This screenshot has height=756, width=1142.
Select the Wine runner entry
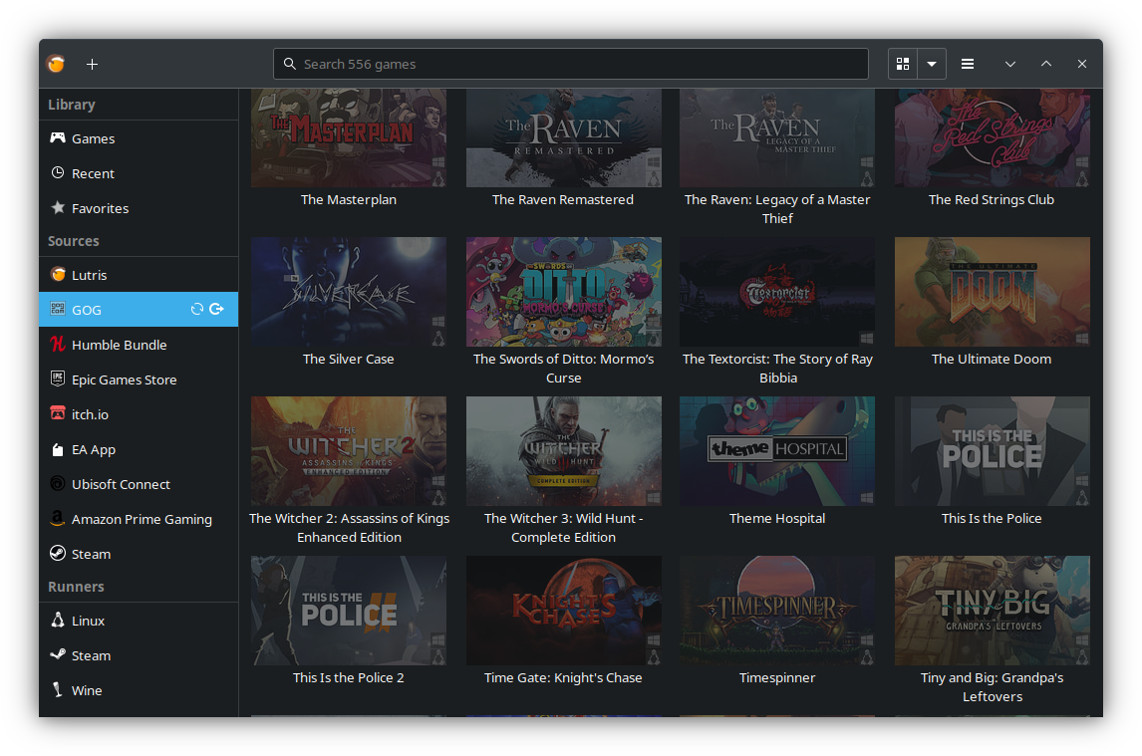[87, 690]
